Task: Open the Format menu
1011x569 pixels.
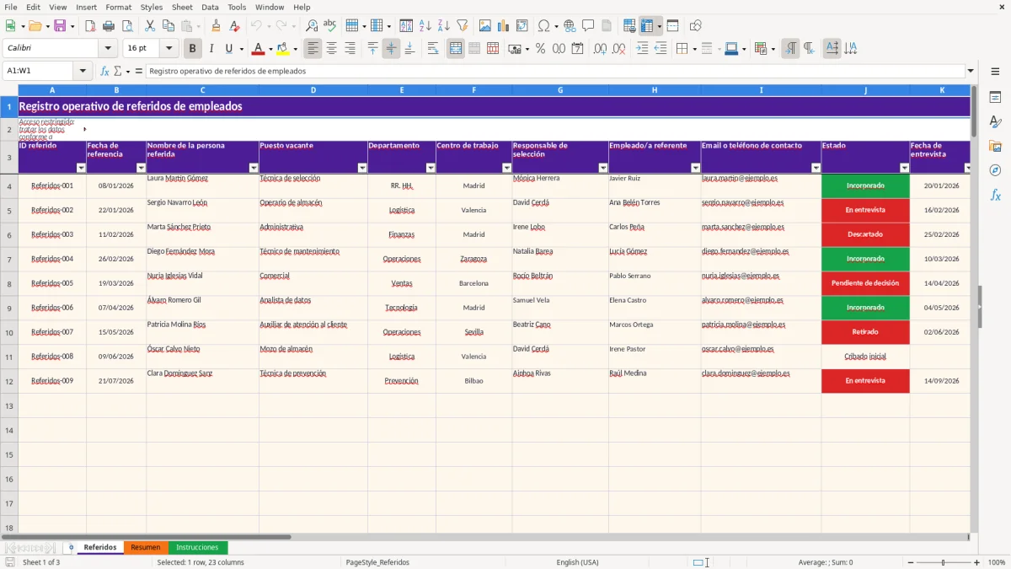Action: point(118,7)
